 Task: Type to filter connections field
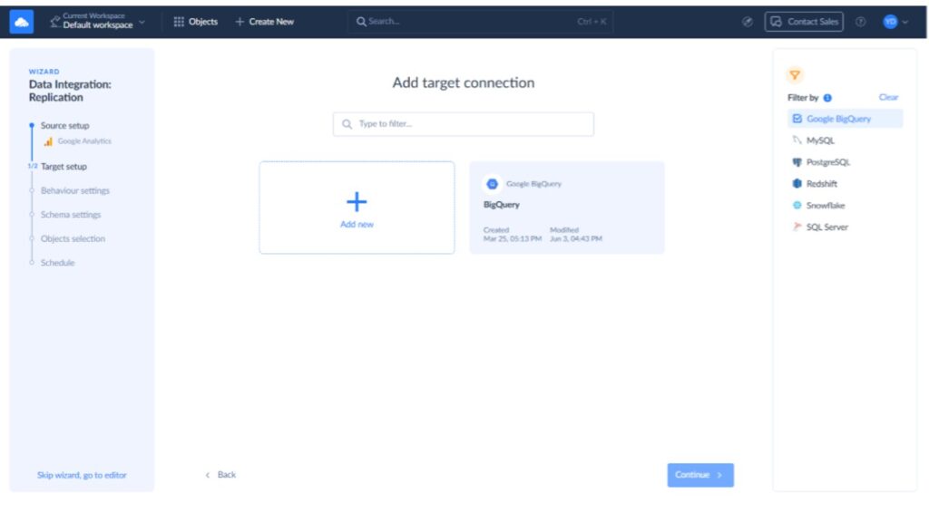click(x=464, y=124)
